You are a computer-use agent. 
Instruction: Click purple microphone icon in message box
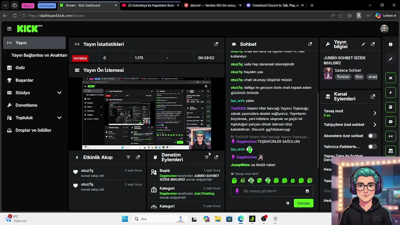tap(237, 191)
